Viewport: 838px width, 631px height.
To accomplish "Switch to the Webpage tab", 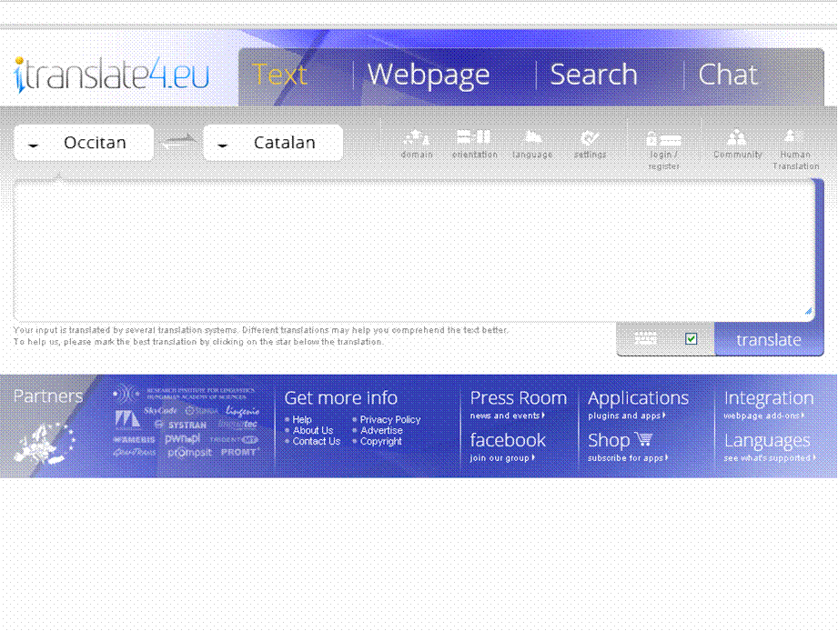I will pyautogui.click(x=428, y=75).
